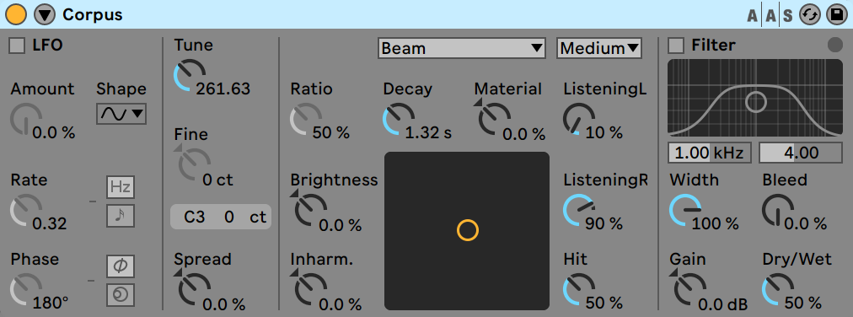Select the LFO phase mode icon
853x317 pixels.
pyautogui.click(x=121, y=266)
